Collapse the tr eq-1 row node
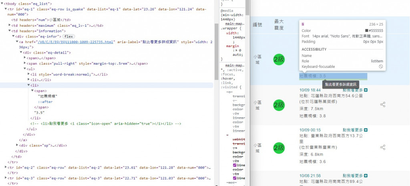410x186 pixels. (x=6, y=9)
